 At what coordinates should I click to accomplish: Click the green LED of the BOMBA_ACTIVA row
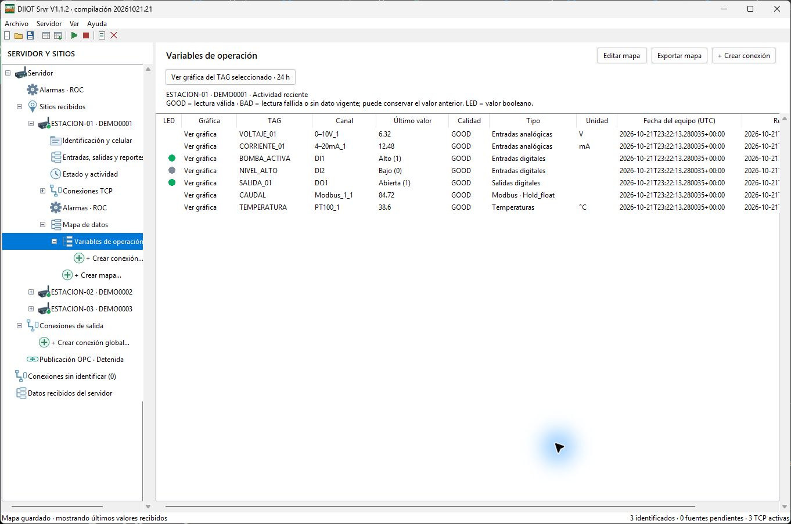pos(172,158)
